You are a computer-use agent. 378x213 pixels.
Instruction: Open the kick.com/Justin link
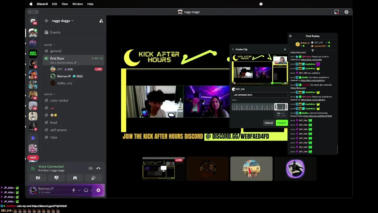311,60
